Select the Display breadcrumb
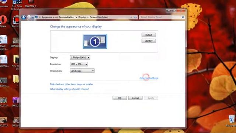The height and width of the screenshot is (133, 236). (82, 17)
